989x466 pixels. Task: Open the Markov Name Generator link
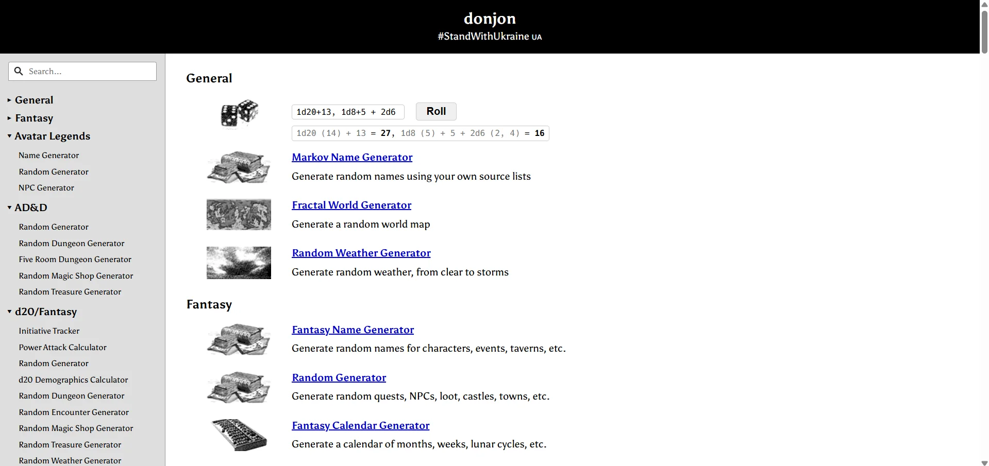click(352, 157)
